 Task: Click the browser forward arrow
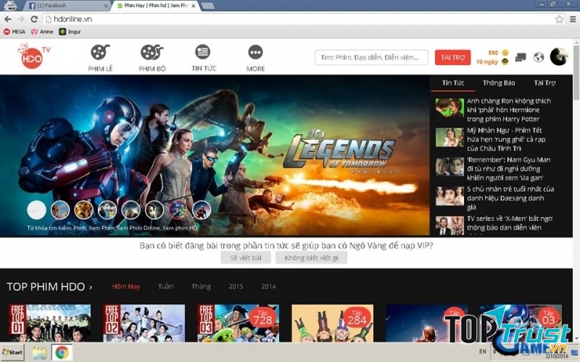[x=21, y=20]
